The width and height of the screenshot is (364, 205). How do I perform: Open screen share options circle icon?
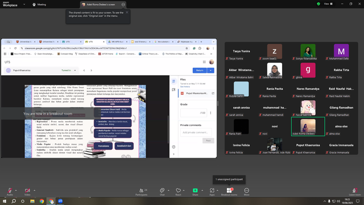[x=123, y=5]
